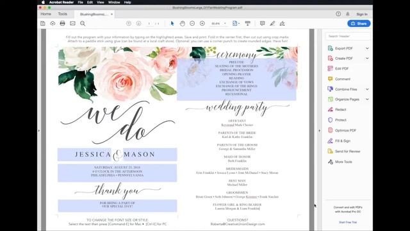Open Combine Files tool
410x231 pixels.
tap(346, 89)
